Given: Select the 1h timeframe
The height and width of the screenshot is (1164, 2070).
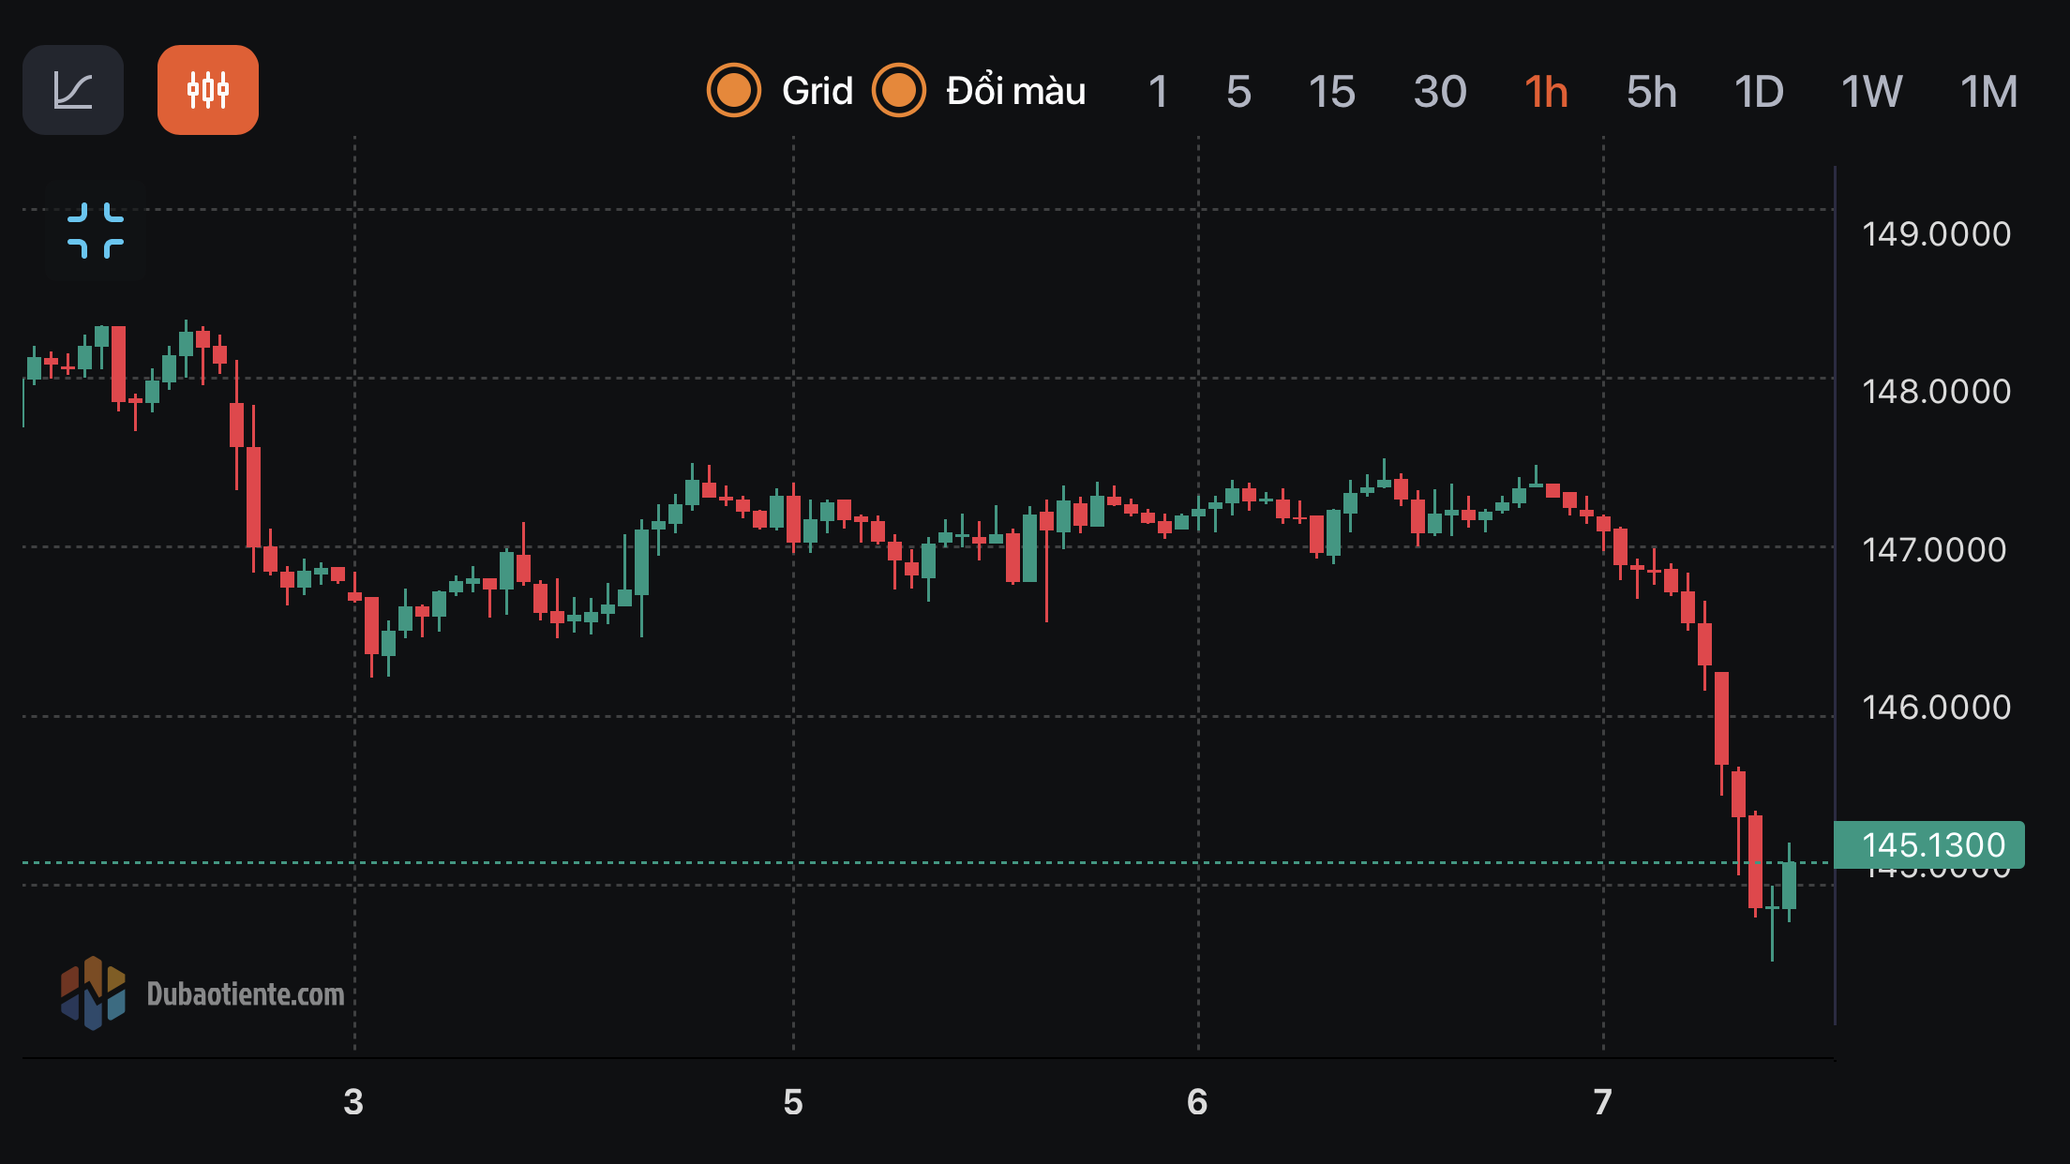Looking at the screenshot, I should [1546, 92].
